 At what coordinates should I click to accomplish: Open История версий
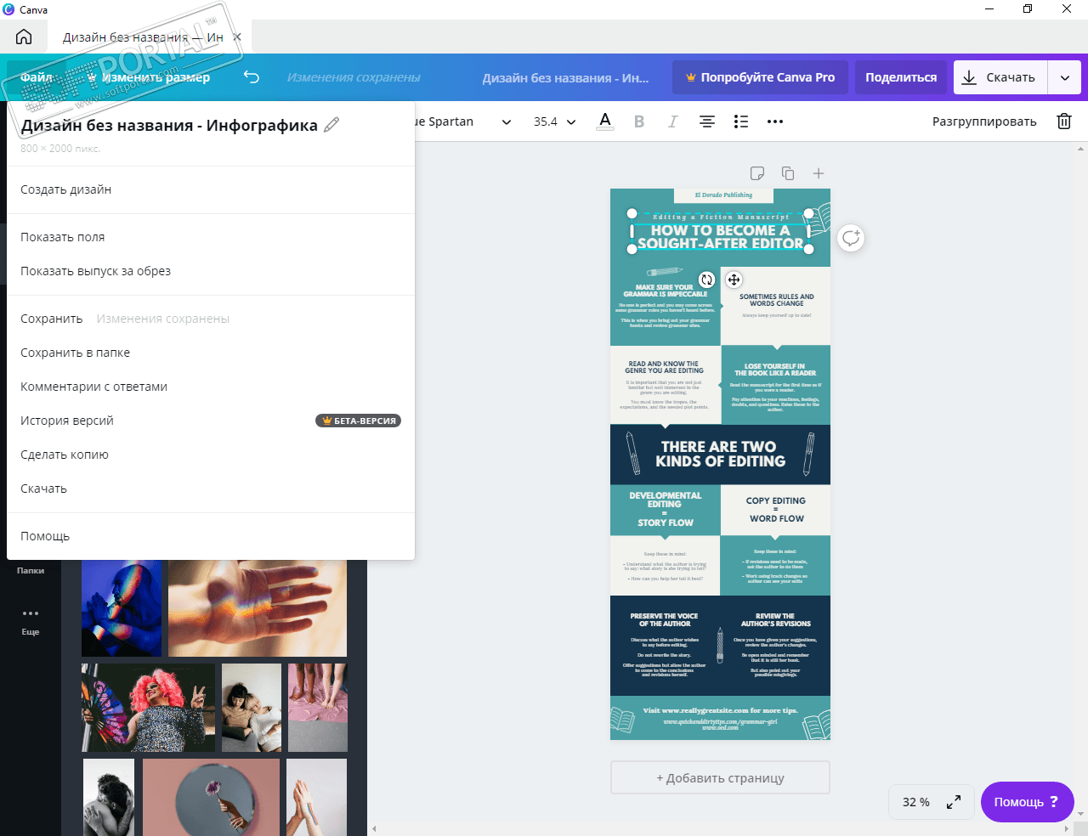pos(211,421)
